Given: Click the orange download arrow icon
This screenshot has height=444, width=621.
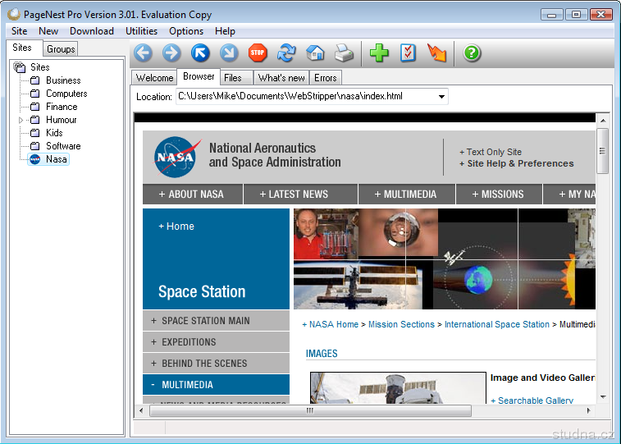Looking at the screenshot, I should [437, 53].
